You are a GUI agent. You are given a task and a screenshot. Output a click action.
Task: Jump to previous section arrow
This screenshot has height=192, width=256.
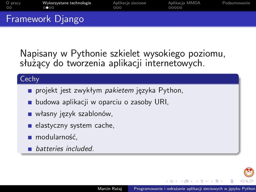212,181
